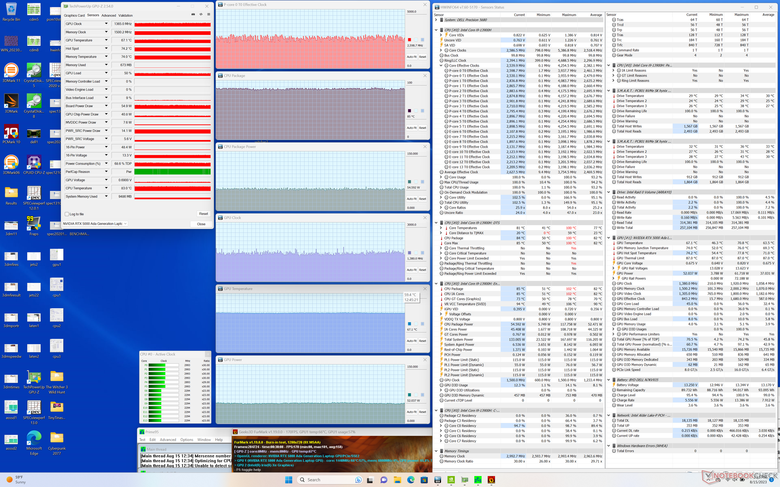Select the Cyberpunk 2077 desktop folder
780x487 pixels.
(x=57, y=444)
